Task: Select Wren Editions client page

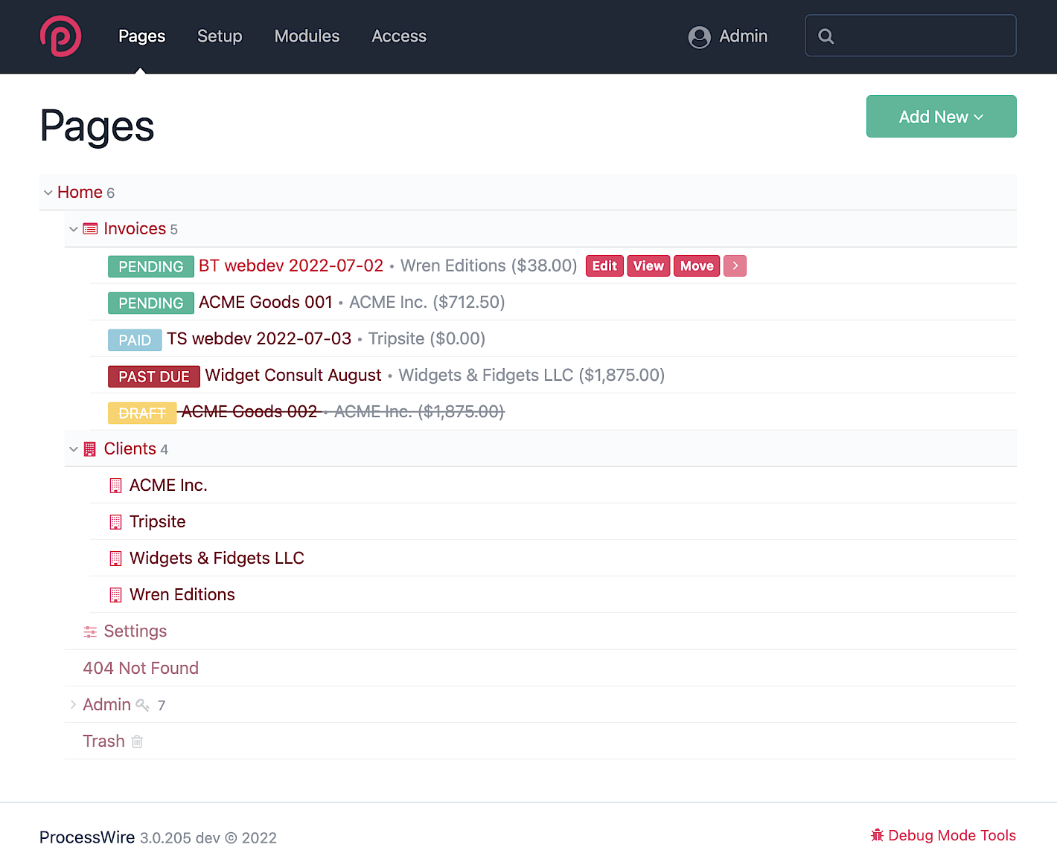Action: pyautogui.click(x=182, y=594)
